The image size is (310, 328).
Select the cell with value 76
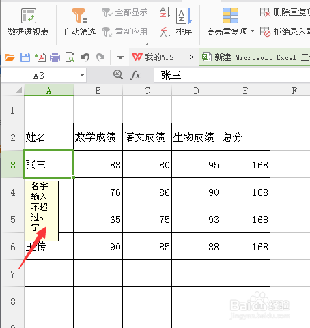click(x=98, y=192)
